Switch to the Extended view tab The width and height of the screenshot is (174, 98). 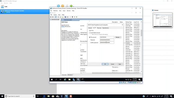tap(64, 75)
